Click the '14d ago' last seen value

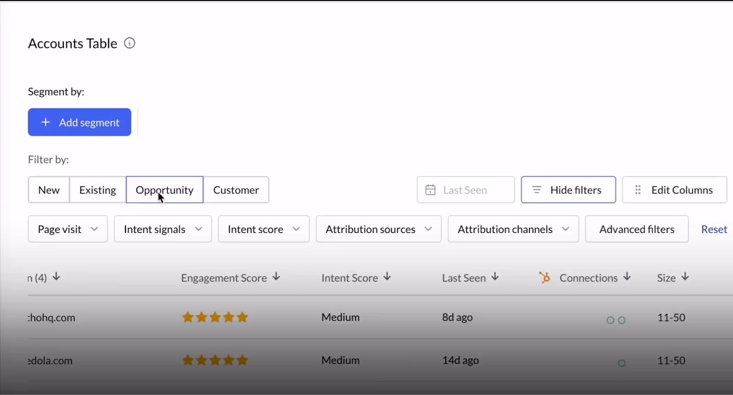point(460,360)
